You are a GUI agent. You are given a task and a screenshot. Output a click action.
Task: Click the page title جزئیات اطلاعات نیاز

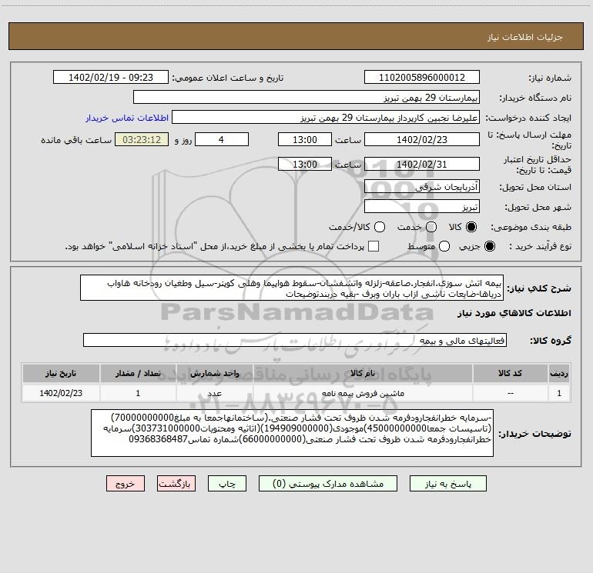click(x=525, y=37)
